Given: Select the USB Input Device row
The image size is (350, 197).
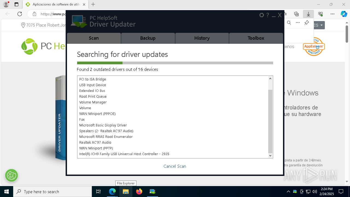Looking at the screenshot, I should pyautogui.click(x=173, y=85).
